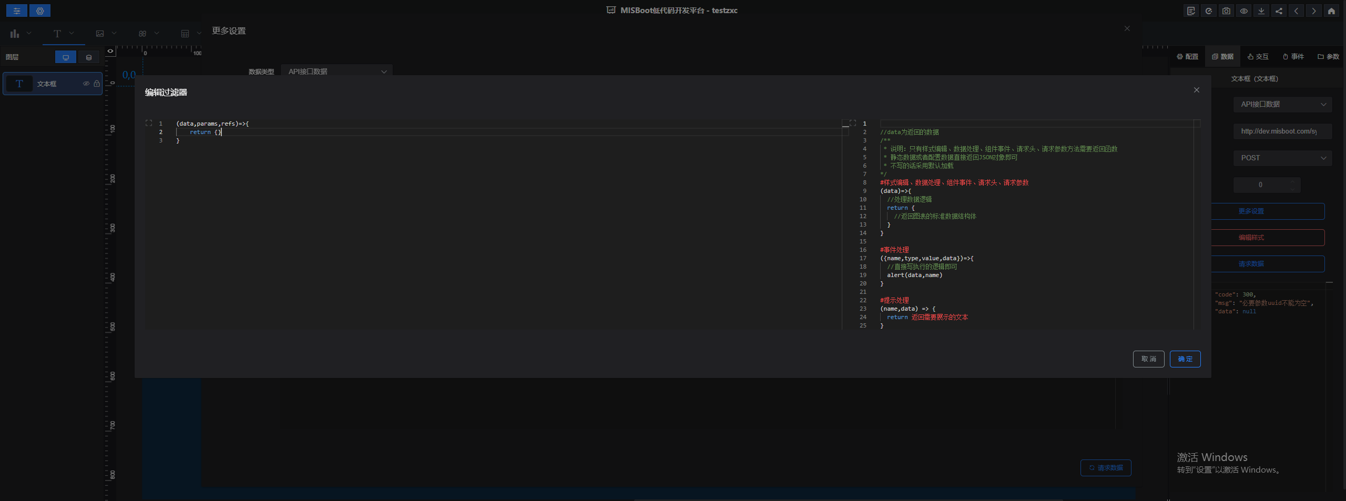Switch layers panel to monitor view
This screenshot has height=501, width=1346.
[x=66, y=57]
